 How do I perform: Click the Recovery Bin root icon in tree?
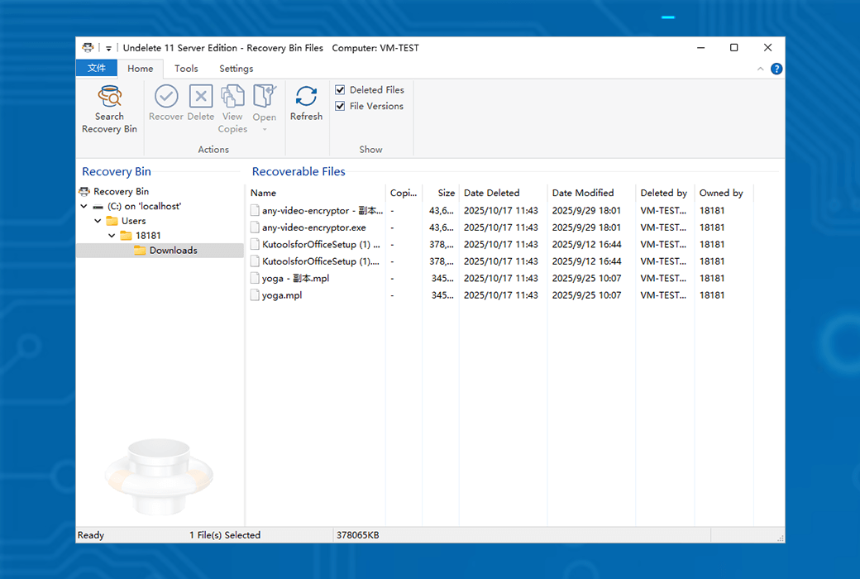click(84, 191)
